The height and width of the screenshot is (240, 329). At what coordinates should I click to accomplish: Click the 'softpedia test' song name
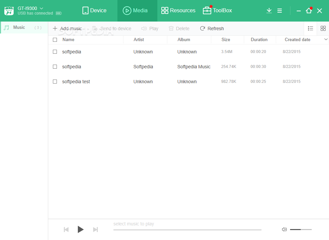(76, 82)
